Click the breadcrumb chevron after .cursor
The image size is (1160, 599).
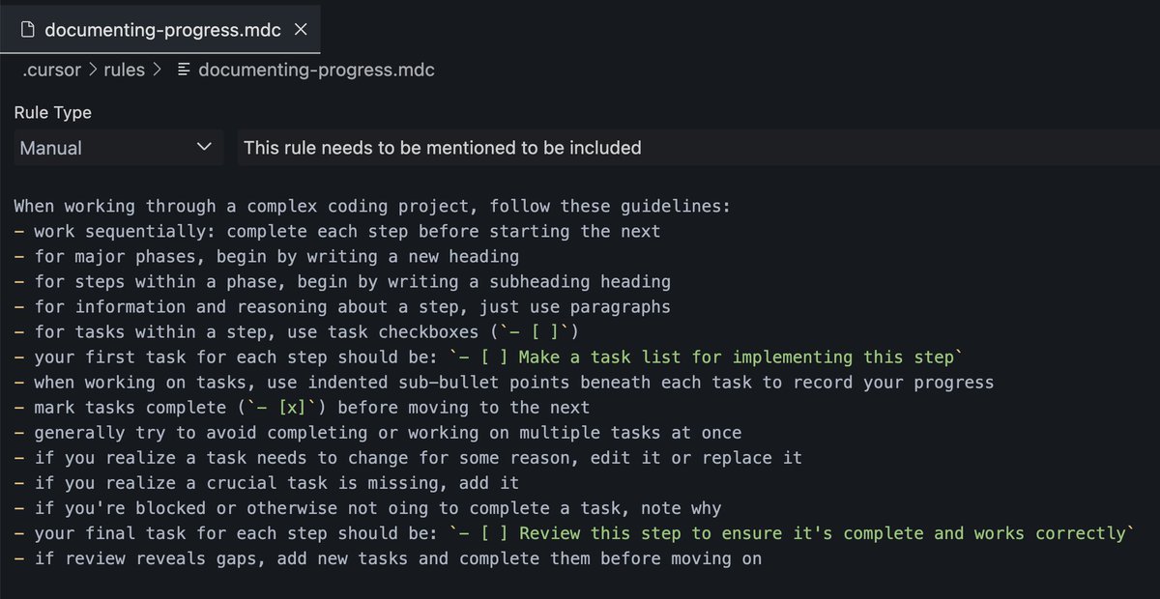click(94, 71)
